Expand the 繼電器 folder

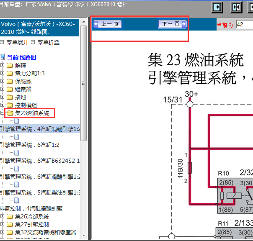click(2, 89)
